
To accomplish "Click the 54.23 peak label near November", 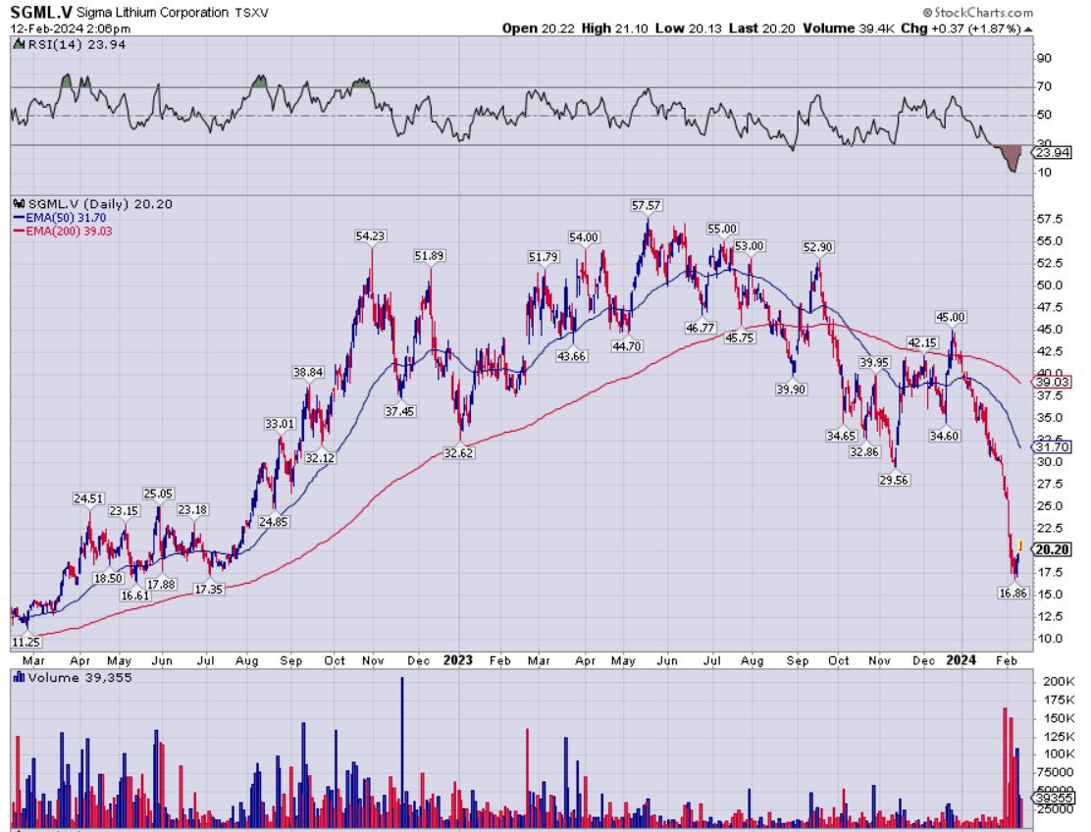I will coord(370,235).
